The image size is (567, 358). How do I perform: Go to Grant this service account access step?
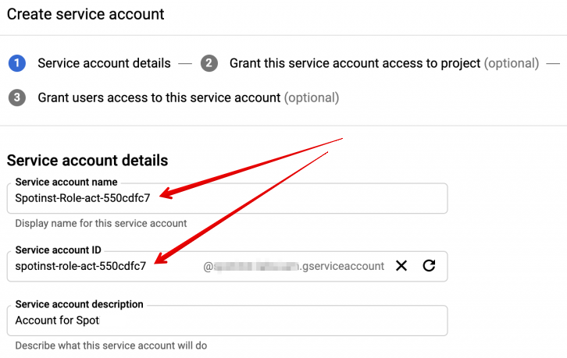click(355, 63)
